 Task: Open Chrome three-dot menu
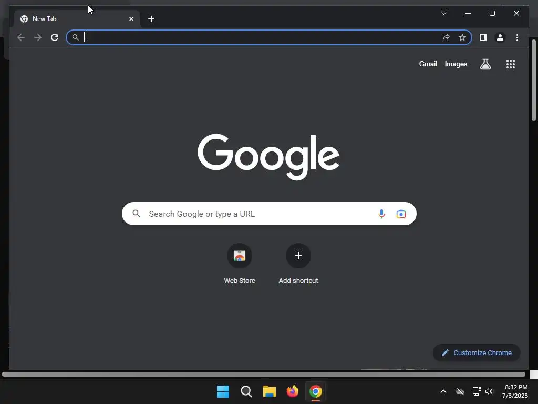click(517, 37)
